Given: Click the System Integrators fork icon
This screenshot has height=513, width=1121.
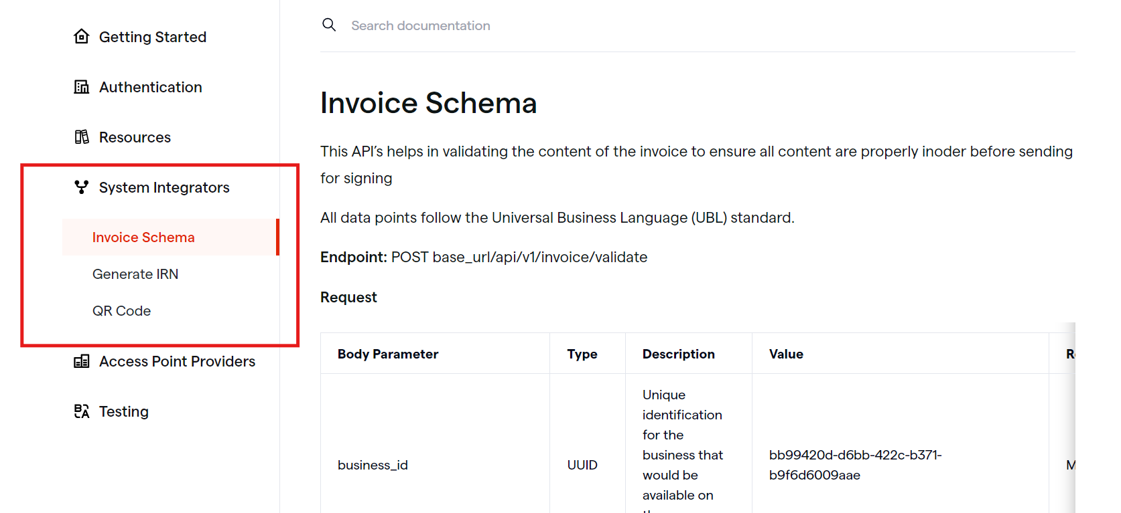Looking at the screenshot, I should coord(81,187).
